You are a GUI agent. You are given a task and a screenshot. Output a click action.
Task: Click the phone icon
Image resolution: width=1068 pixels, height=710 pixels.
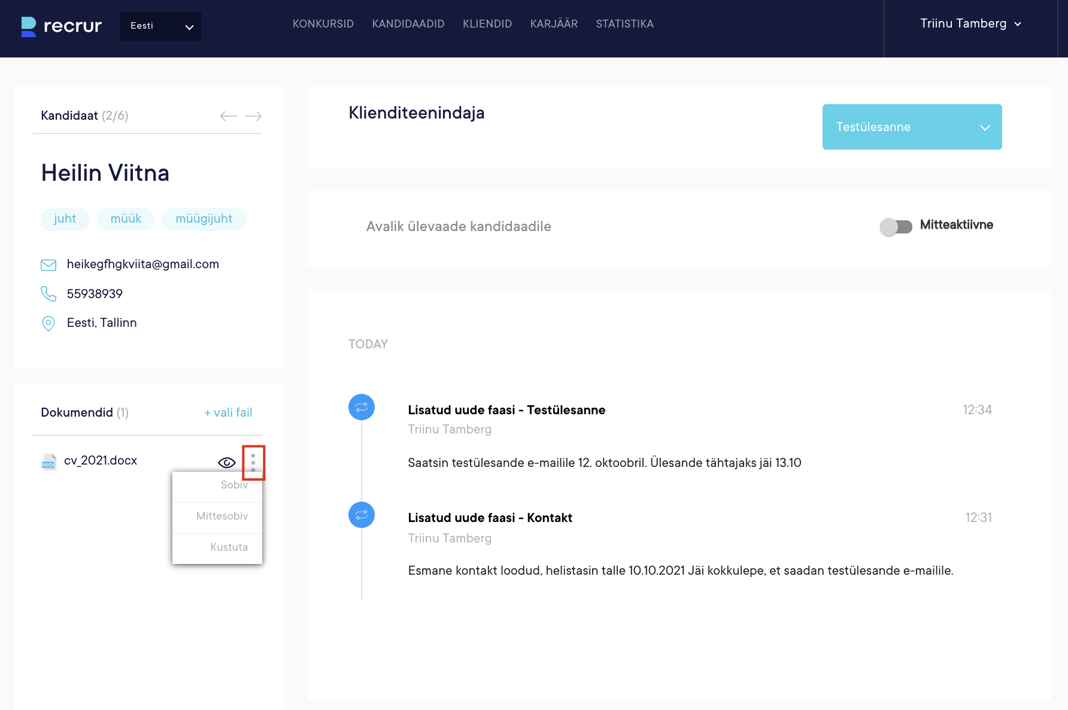point(48,294)
